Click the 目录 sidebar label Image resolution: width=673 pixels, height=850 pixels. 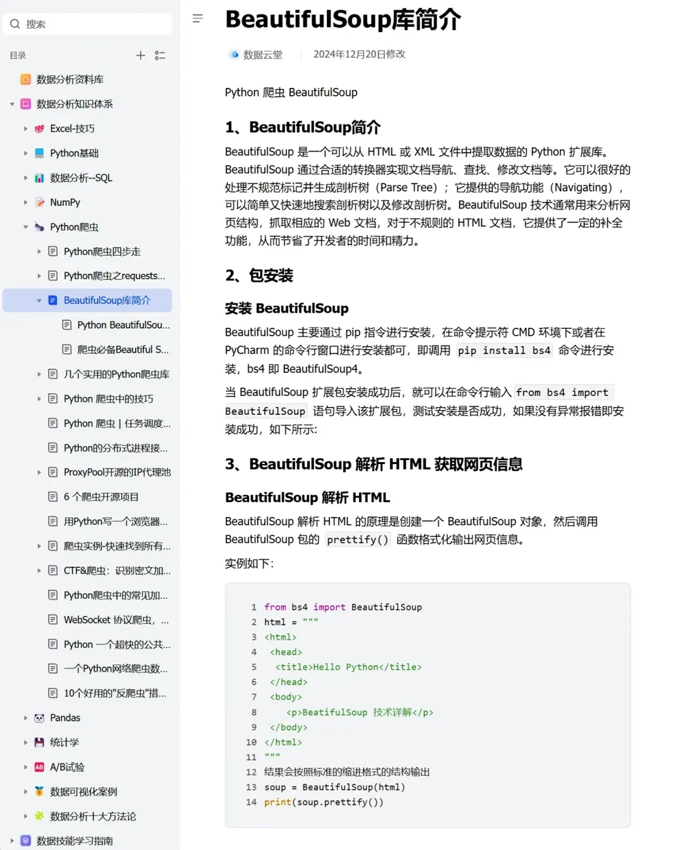pos(18,56)
